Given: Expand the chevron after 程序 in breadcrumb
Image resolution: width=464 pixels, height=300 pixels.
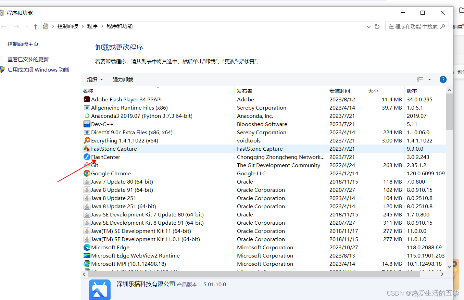Looking at the screenshot, I should tap(102, 26).
